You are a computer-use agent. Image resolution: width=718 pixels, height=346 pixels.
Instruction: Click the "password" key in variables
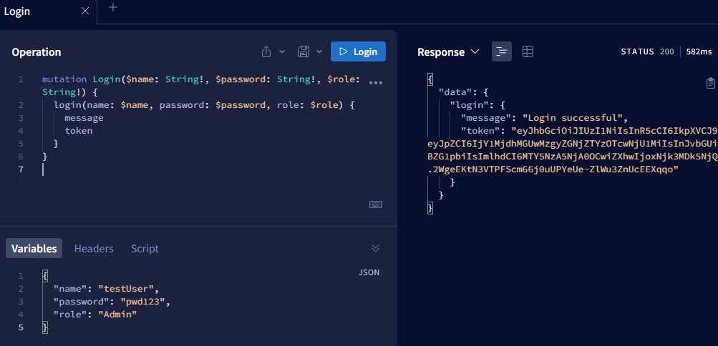point(82,302)
